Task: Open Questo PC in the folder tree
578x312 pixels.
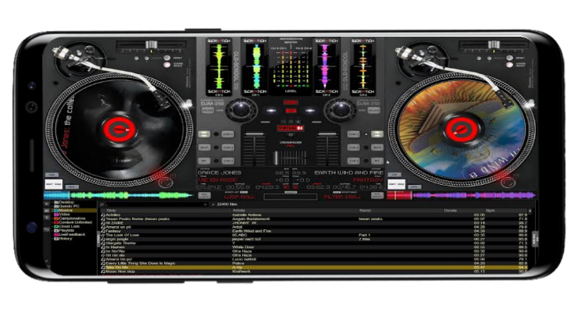Action: pos(66,206)
